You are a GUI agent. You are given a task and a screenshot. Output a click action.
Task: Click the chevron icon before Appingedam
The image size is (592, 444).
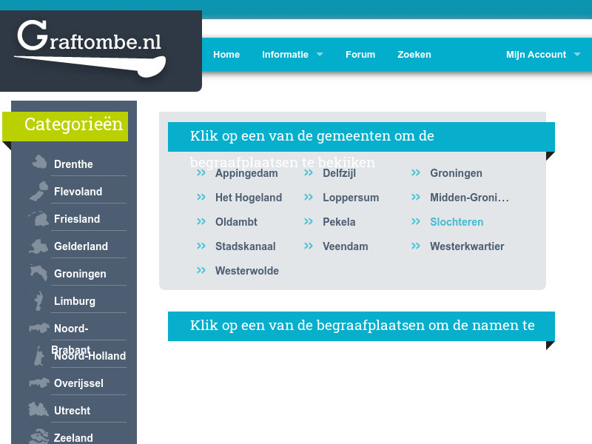coord(201,172)
